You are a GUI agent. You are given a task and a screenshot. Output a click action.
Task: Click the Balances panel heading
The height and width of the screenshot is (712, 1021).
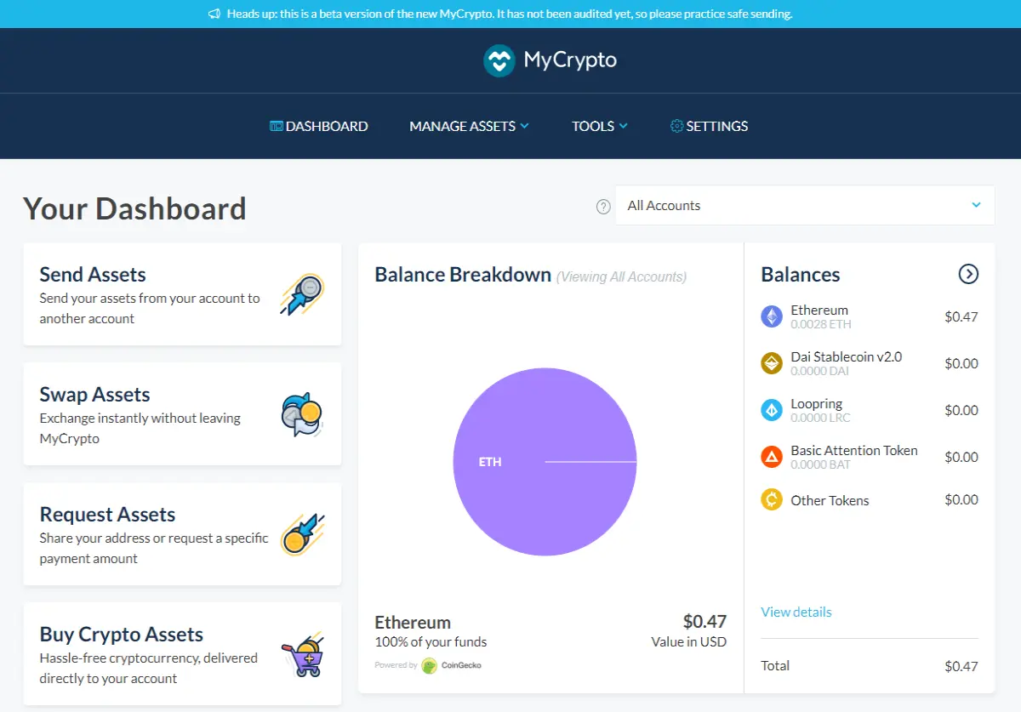pos(800,275)
